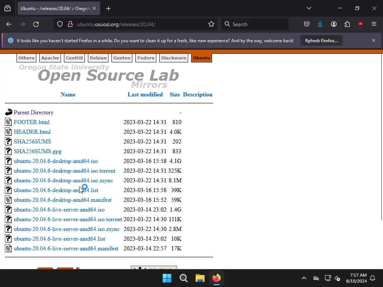Image resolution: width=383 pixels, height=287 pixels.
Task: Sort listing by Description column
Action: click(197, 95)
